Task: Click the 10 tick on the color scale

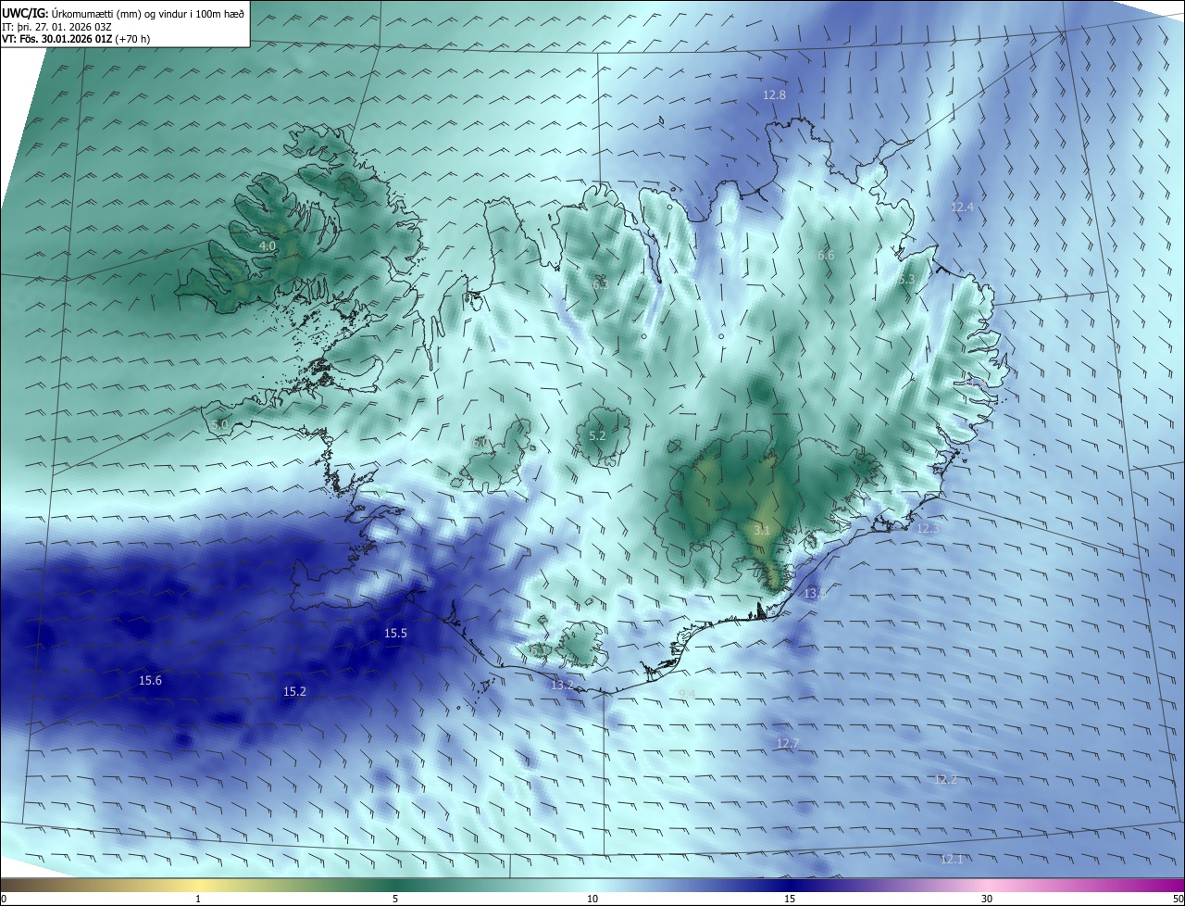Action: pyautogui.click(x=592, y=899)
